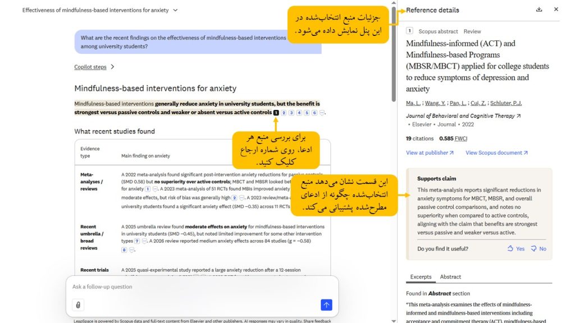Click the main area scrollbar thumb
Screen dimensions: 575x323
click(394, 54)
